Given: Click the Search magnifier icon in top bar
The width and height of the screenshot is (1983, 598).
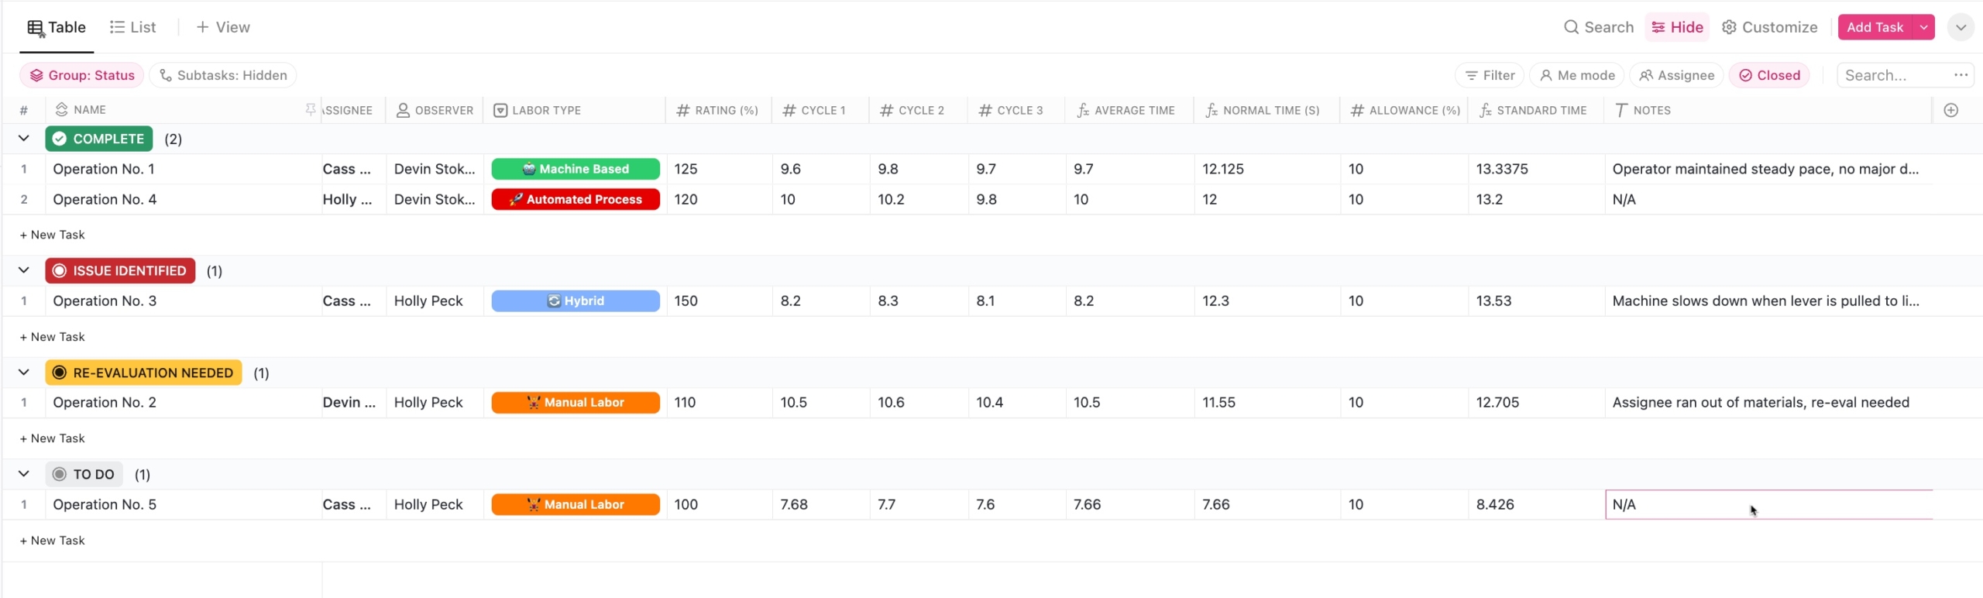Looking at the screenshot, I should (x=1571, y=27).
